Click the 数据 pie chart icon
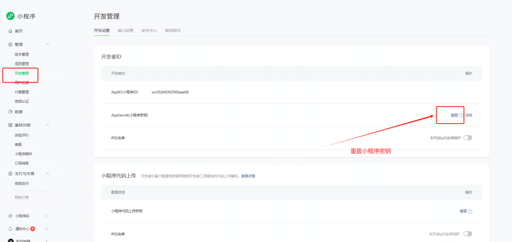The height and width of the screenshot is (242, 512). point(10,112)
